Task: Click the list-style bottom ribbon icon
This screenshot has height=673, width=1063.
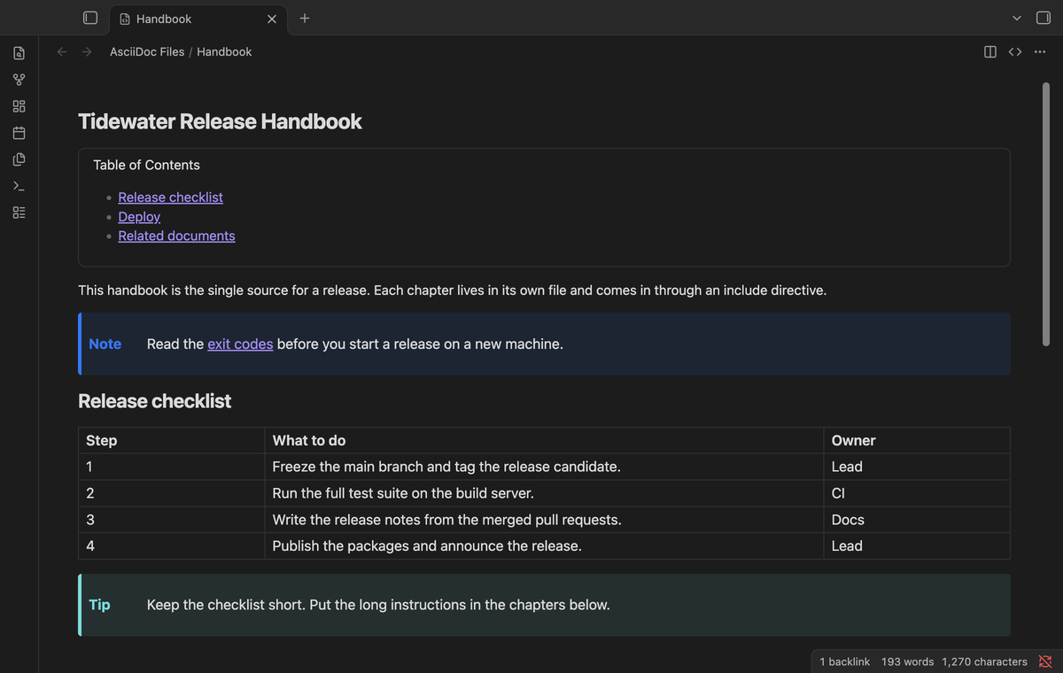Action: (19, 213)
